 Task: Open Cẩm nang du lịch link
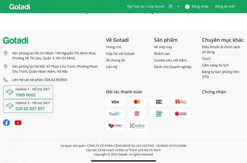[x=215, y=65]
